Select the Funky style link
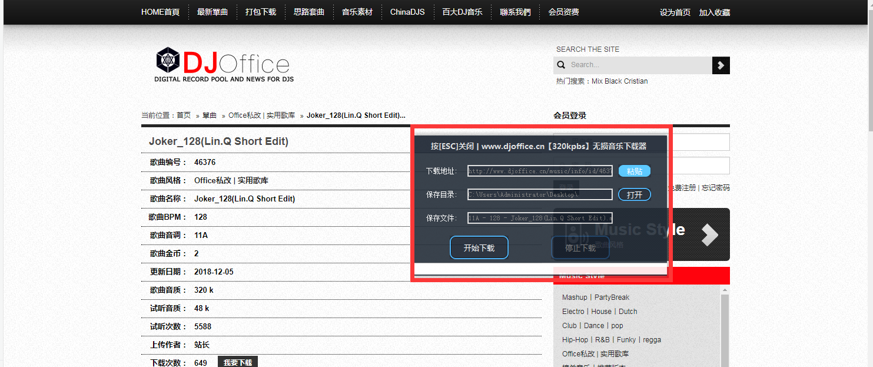The height and width of the screenshot is (367, 873). click(x=626, y=340)
